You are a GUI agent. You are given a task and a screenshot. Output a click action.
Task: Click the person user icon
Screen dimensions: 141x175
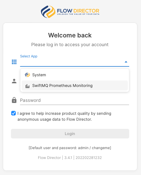[x=14, y=81]
